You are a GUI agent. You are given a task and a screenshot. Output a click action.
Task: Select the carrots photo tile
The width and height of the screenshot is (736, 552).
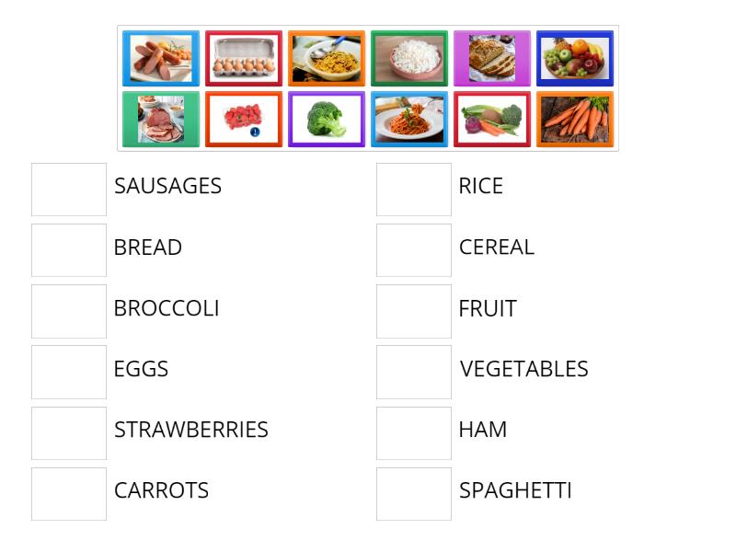click(574, 119)
